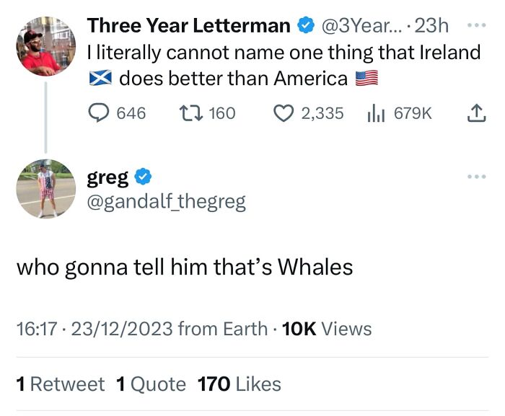View the 1 Retweet list
Viewport: 505px width, 416px height.
60,384
